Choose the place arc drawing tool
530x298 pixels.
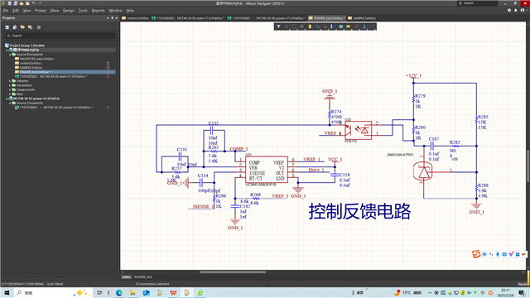point(372,26)
